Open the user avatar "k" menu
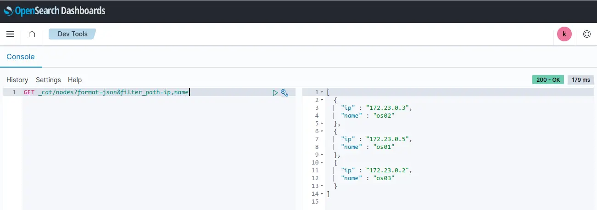Screen dimensions: 597x210 pyautogui.click(x=564, y=34)
